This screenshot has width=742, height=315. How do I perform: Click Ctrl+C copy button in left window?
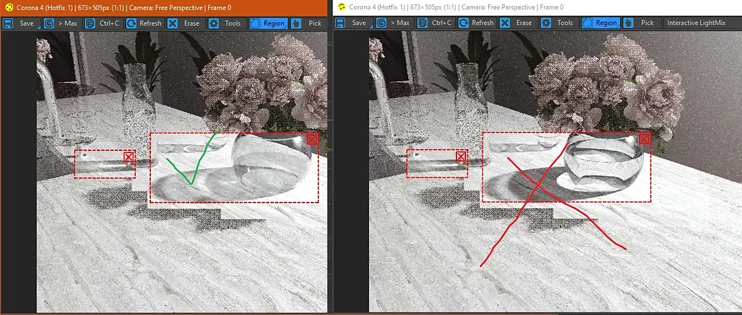(103, 23)
